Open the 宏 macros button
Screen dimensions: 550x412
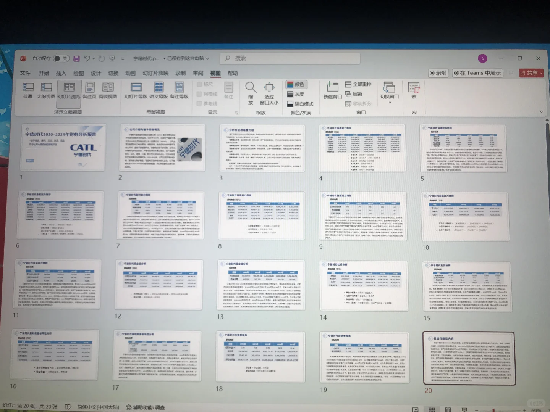pos(414,91)
